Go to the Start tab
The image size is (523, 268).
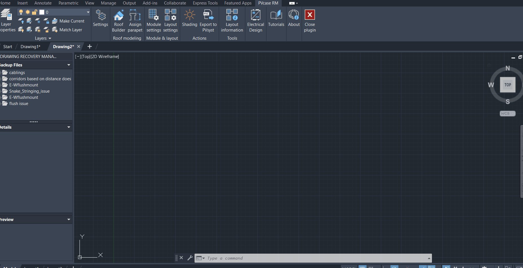[x=8, y=47]
